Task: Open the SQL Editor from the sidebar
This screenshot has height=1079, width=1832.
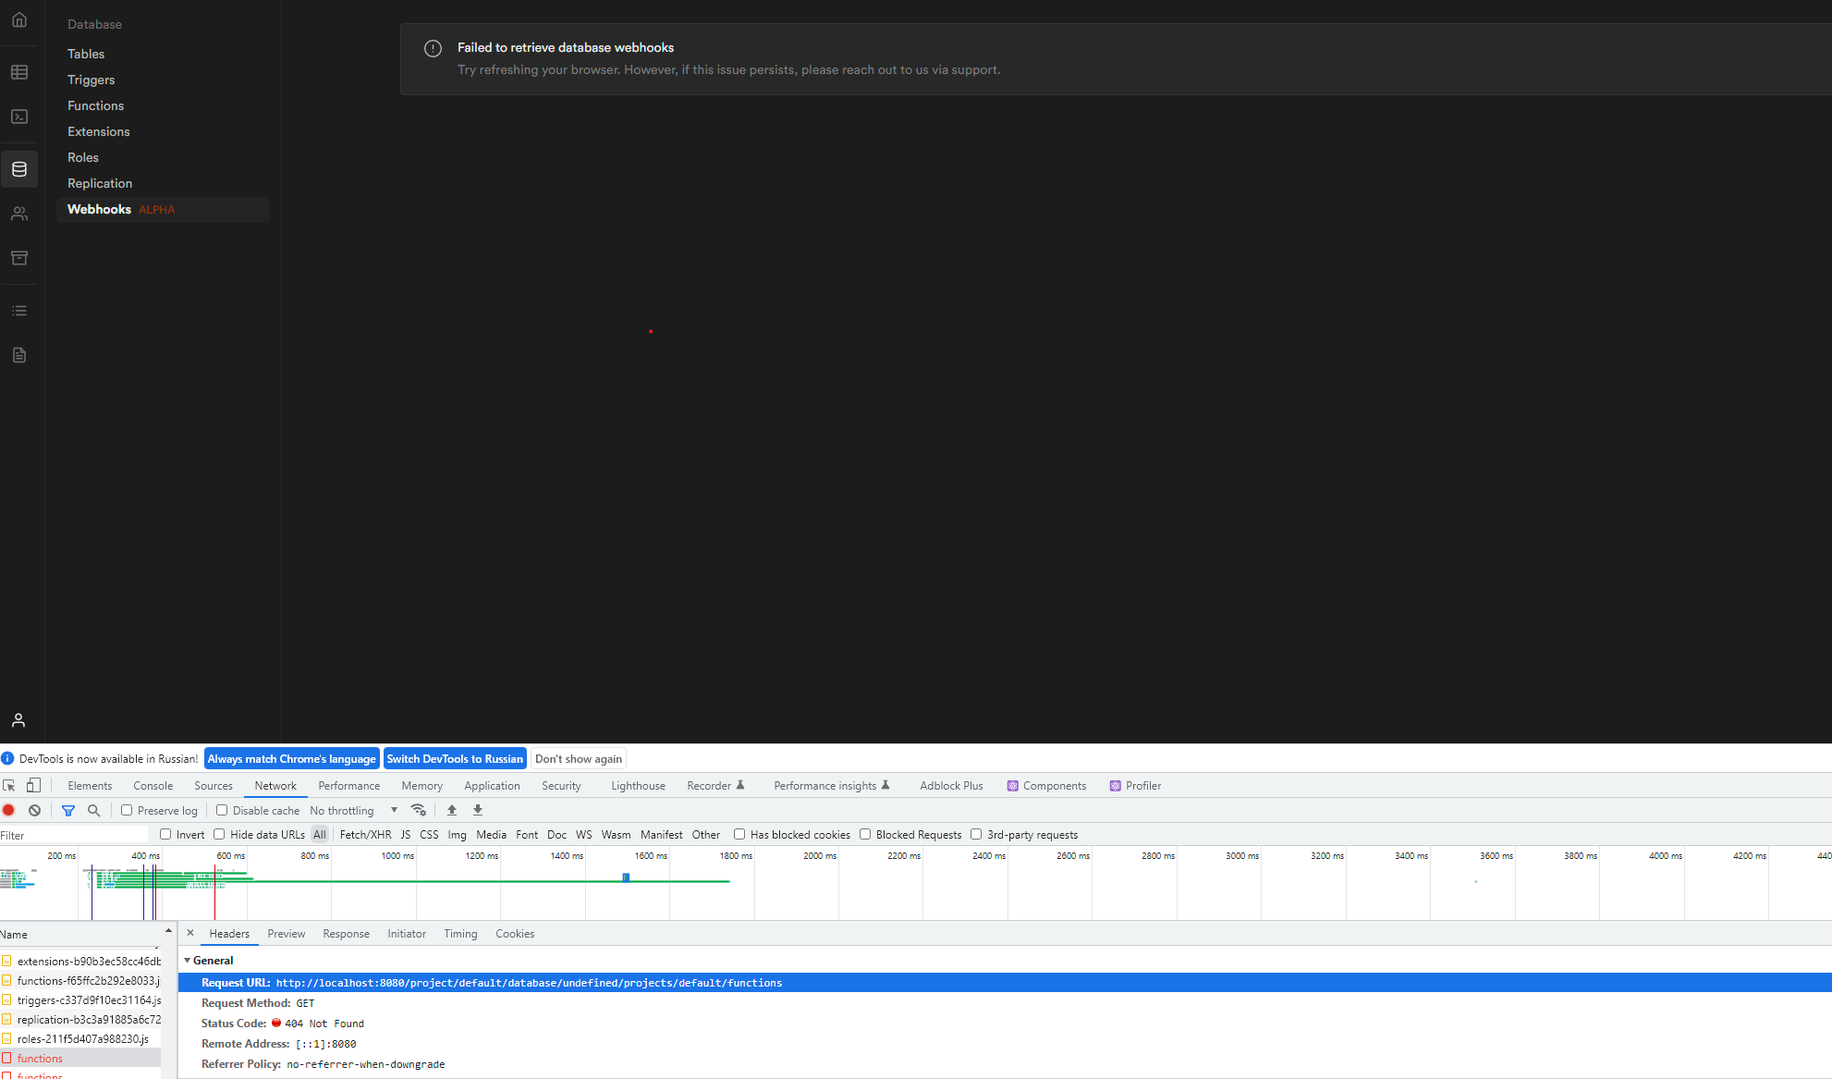Action: tap(19, 116)
